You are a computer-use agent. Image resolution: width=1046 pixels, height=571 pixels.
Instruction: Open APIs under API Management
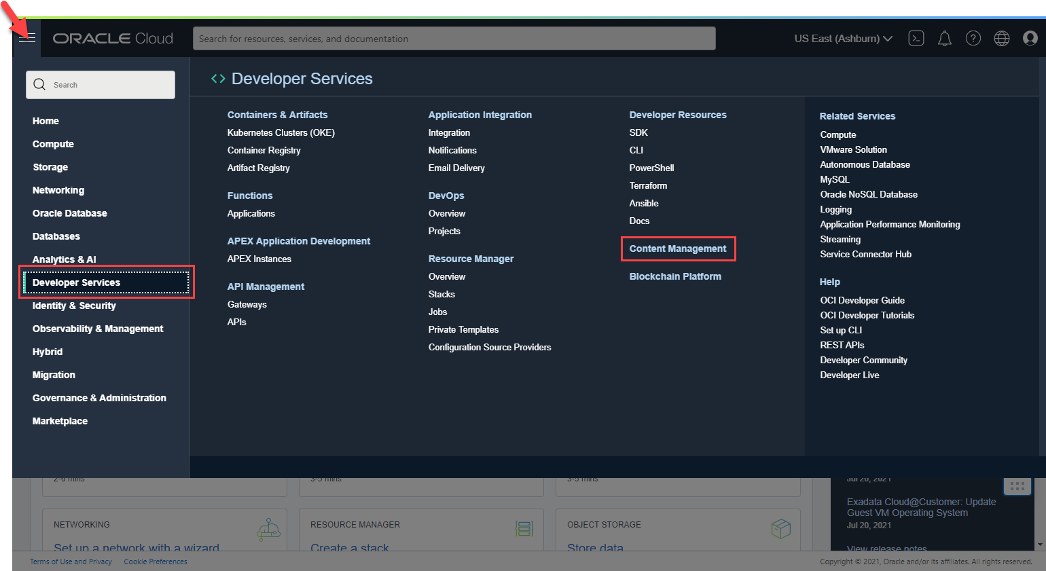[x=237, y=323]
